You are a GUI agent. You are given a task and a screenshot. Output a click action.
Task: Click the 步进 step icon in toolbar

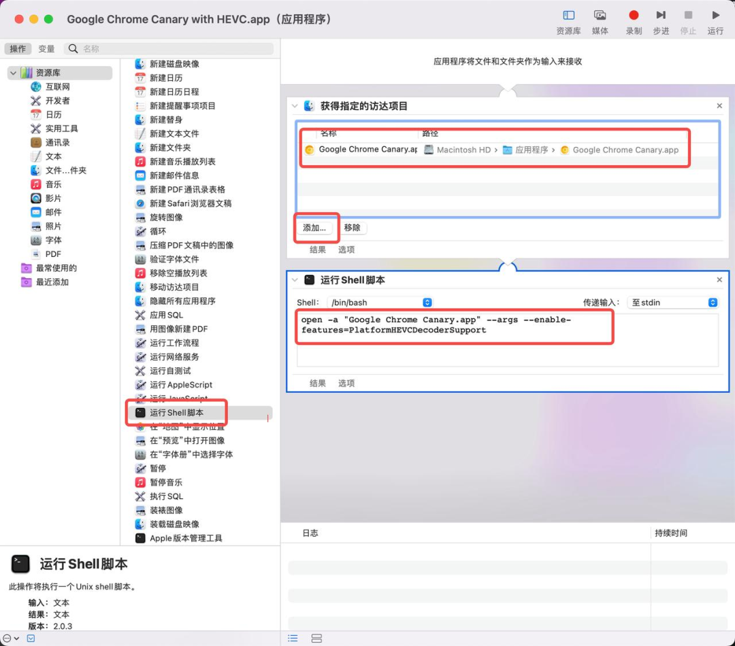[x=659, y=15]
